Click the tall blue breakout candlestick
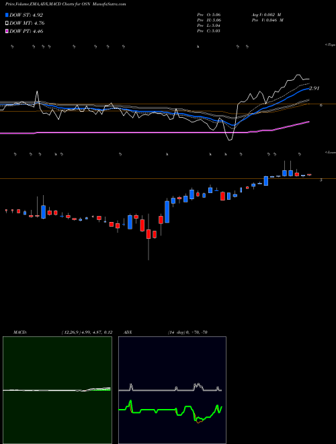336x444 pixels. [167, 212]
